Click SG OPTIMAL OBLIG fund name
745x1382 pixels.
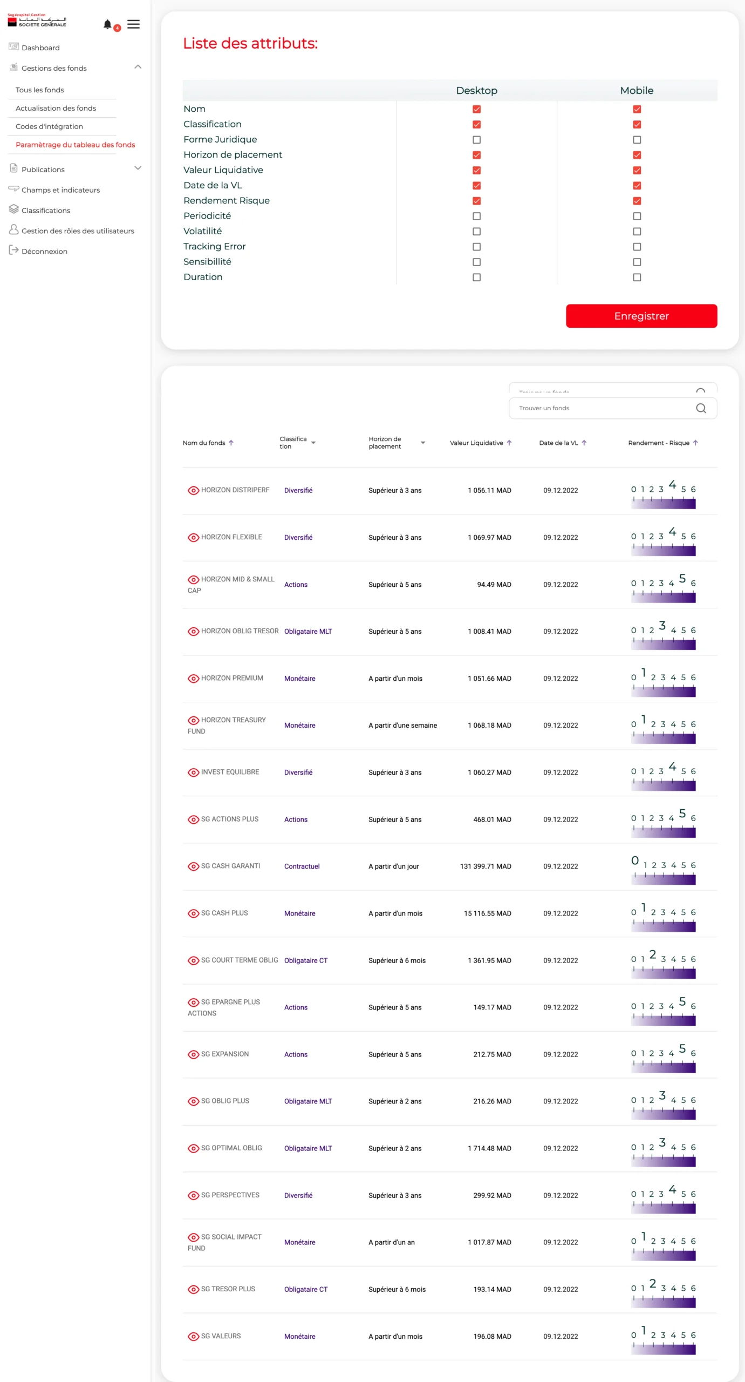pos(231,1148)
